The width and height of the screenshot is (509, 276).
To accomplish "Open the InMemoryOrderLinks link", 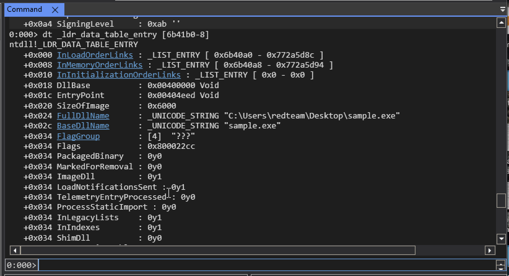I will tap(100, 65).
